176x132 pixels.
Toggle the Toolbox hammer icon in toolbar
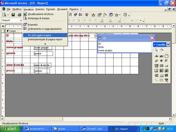click(x=75, y=15)
